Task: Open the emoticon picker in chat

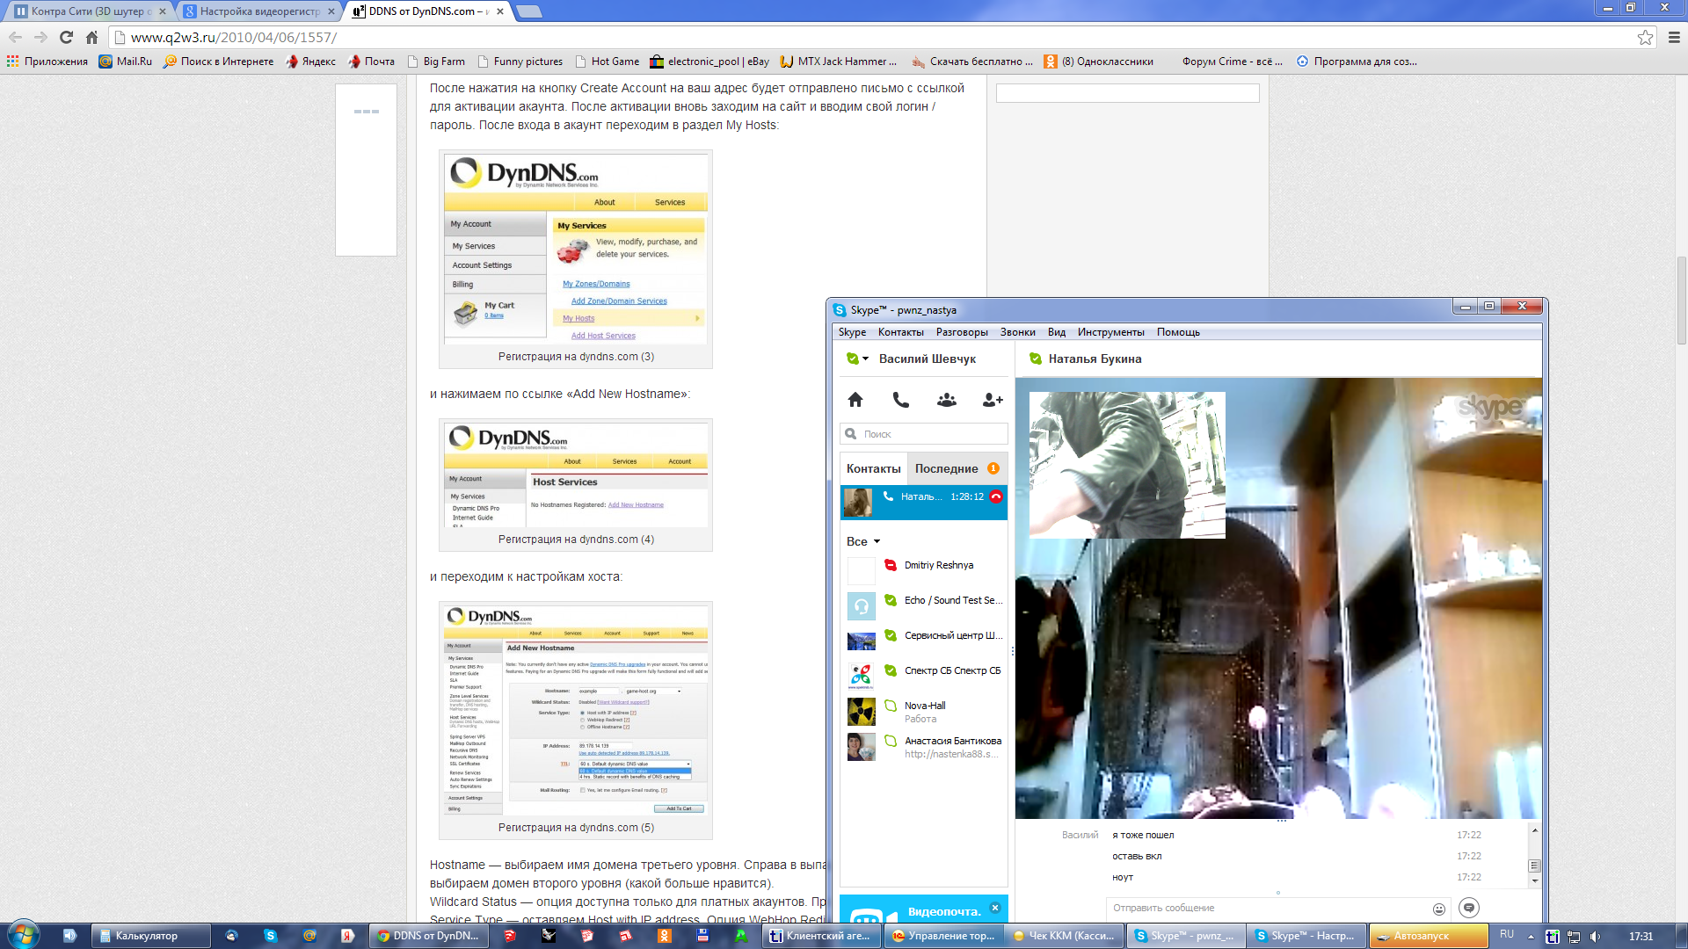Action: [x=1438, y=909]
